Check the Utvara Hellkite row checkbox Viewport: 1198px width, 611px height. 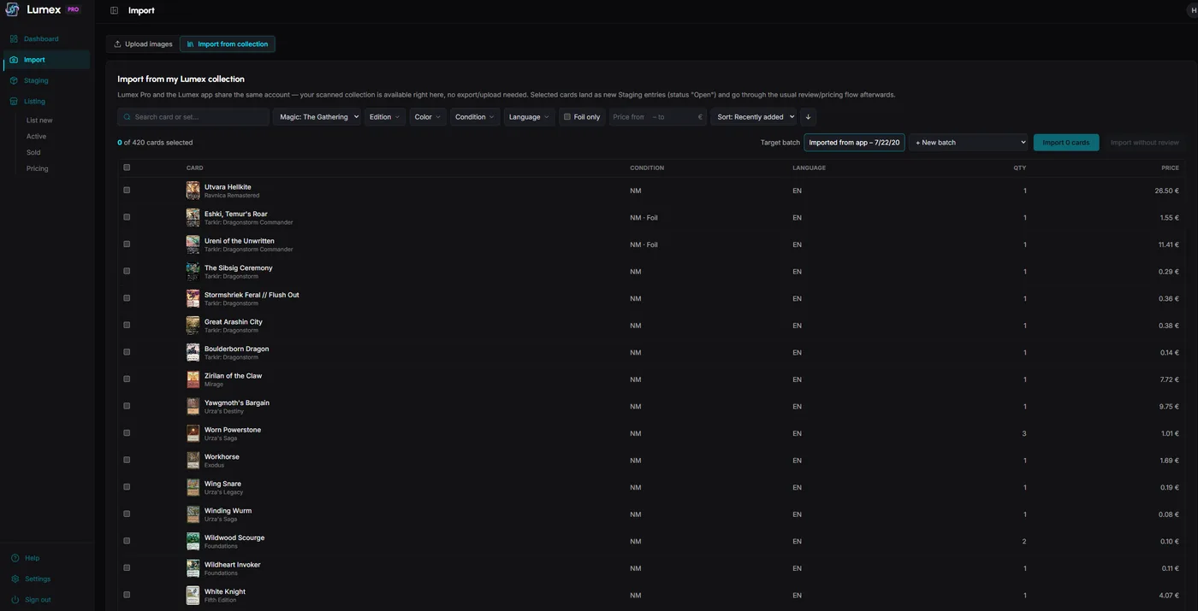tap(127, 191)
